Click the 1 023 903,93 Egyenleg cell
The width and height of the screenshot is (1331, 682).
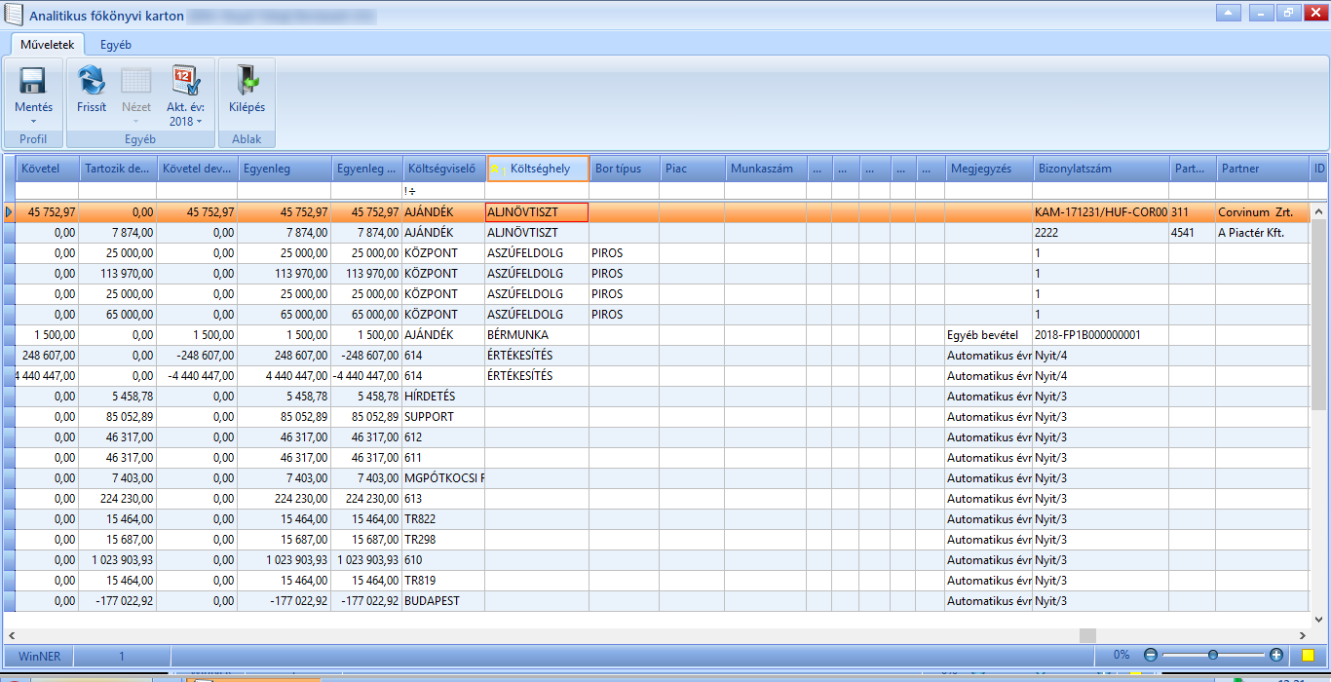click(x=285, y=559)
